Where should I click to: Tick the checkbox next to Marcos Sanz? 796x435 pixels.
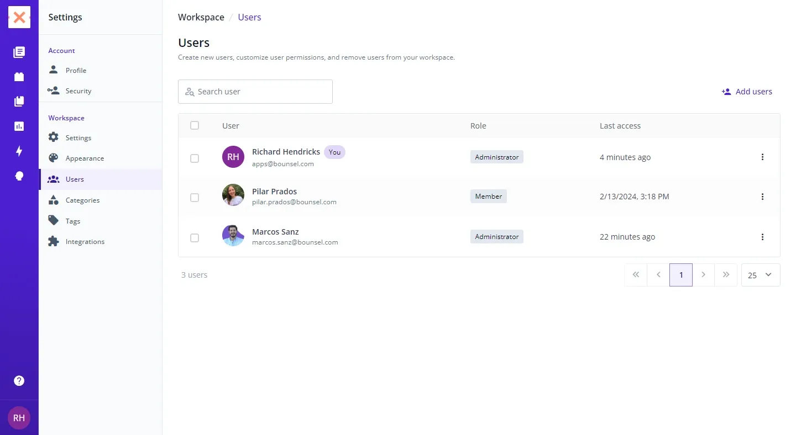195,237
